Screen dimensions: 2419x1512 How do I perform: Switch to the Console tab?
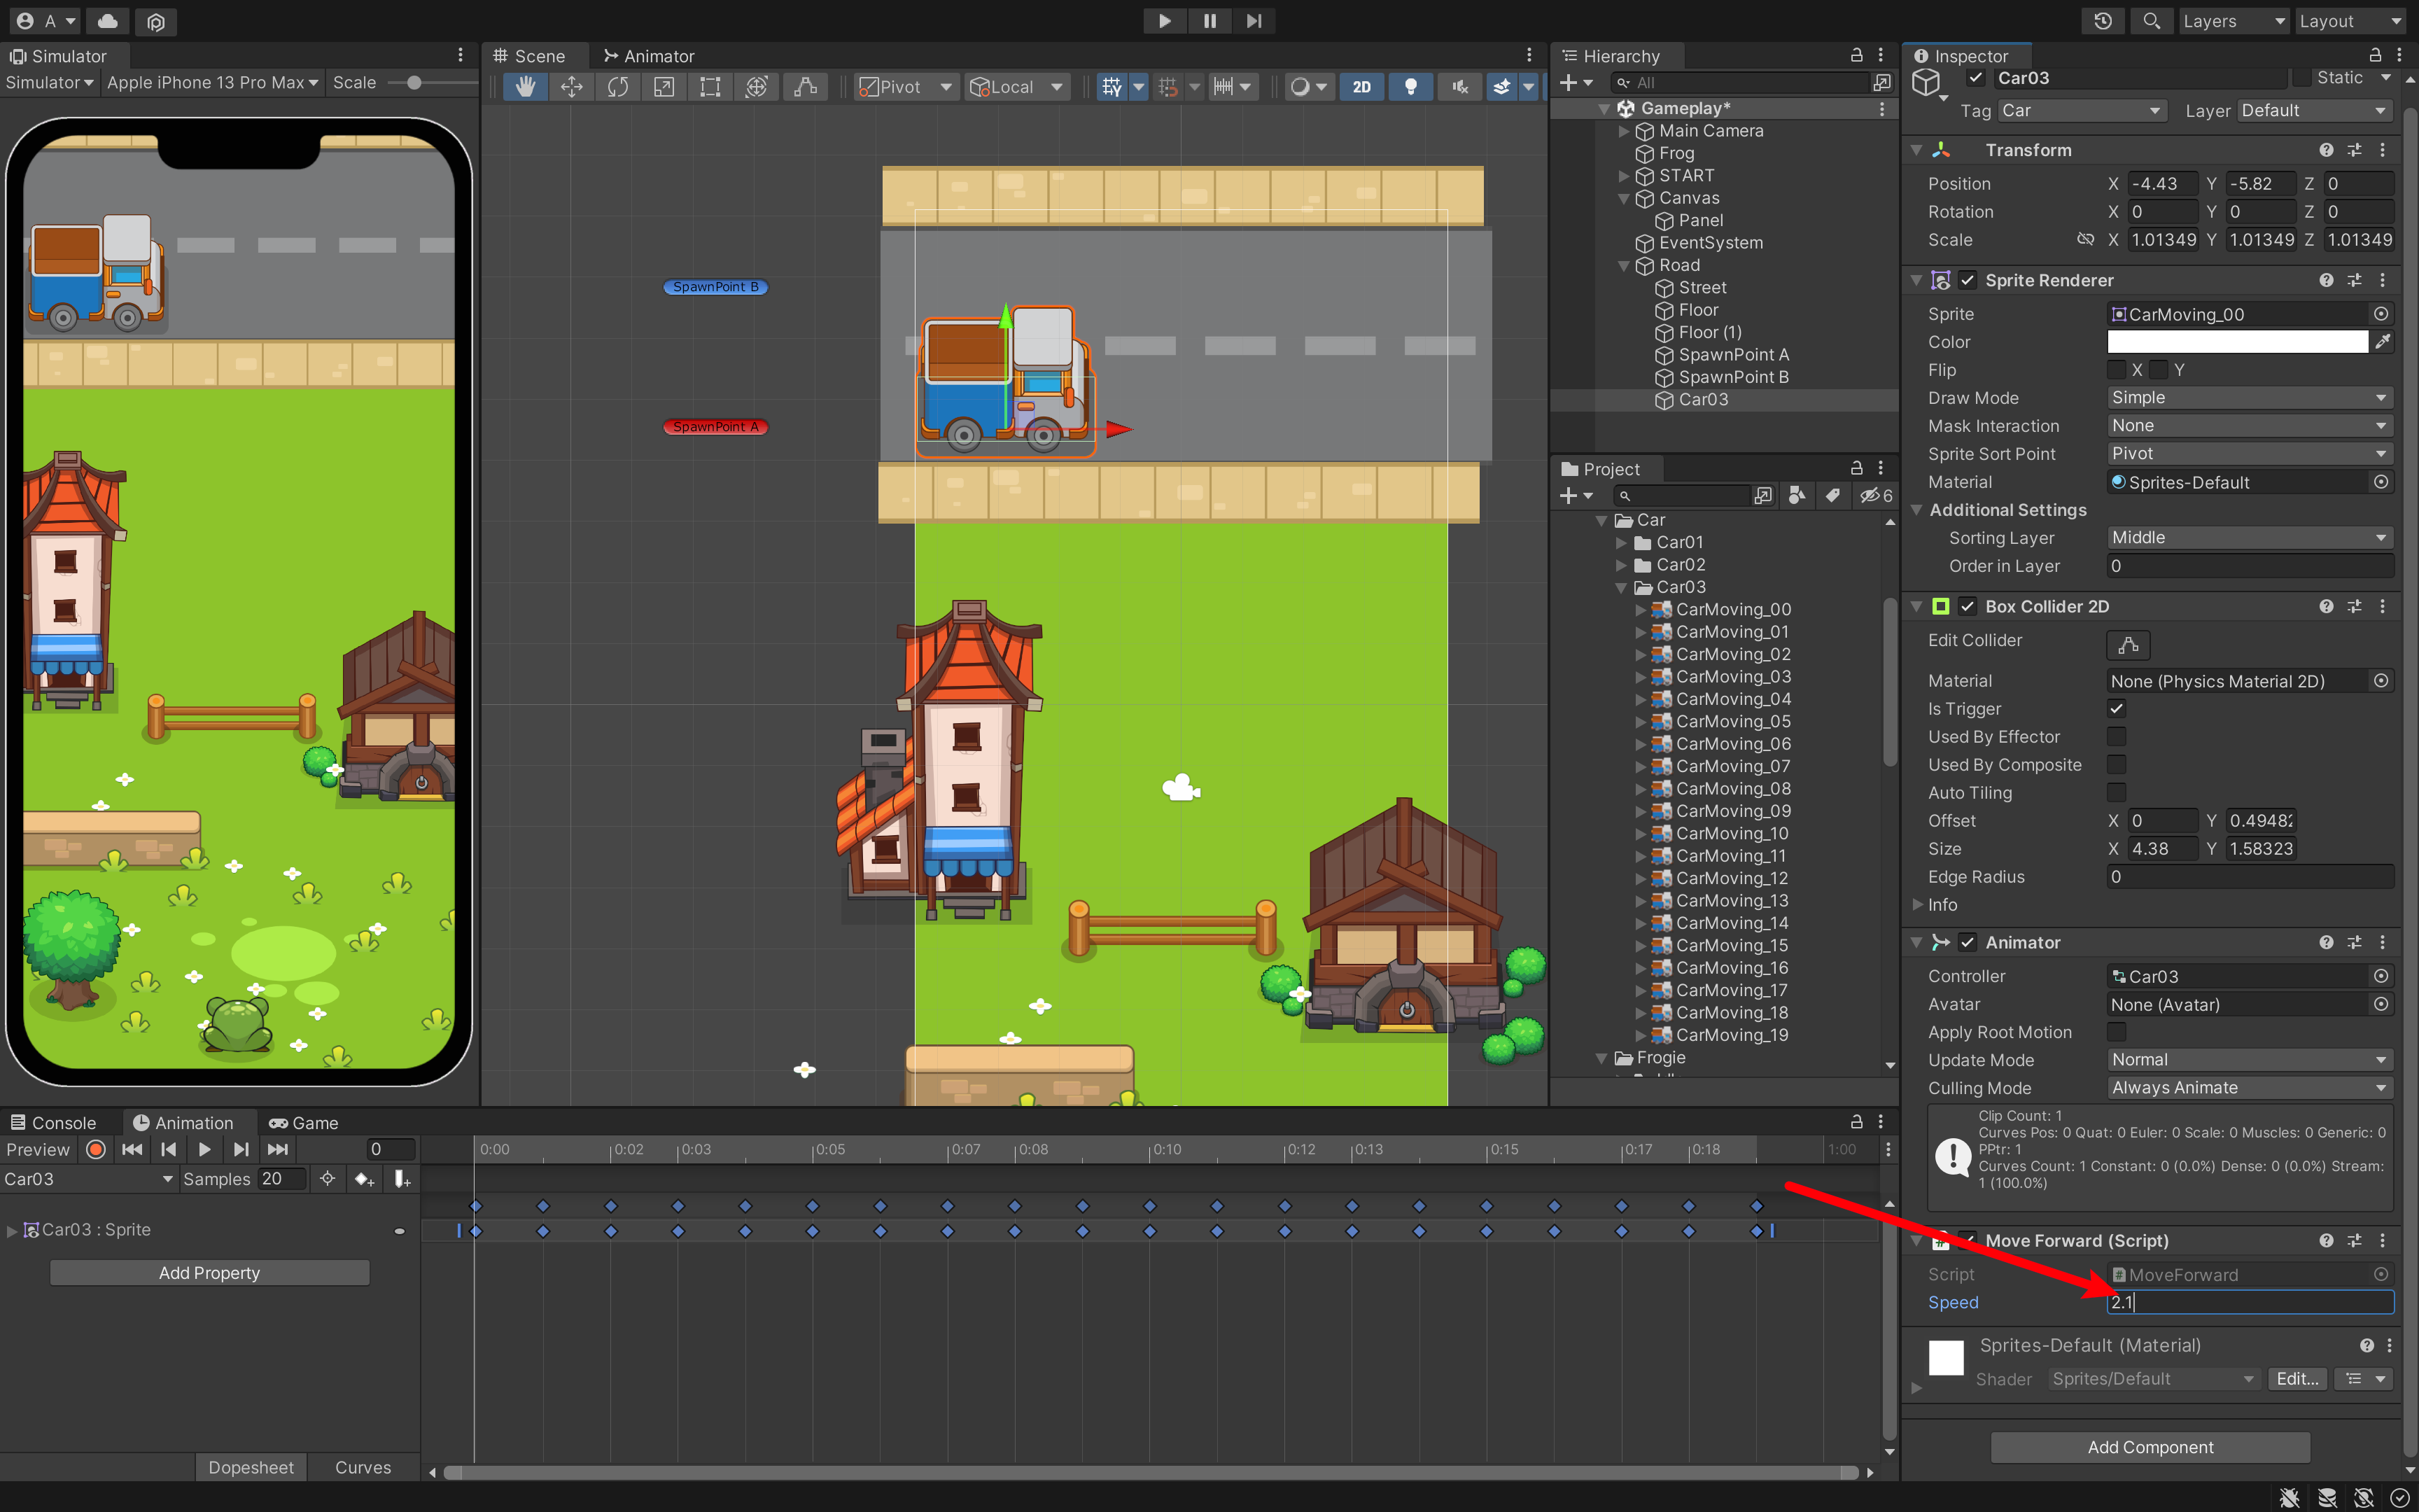coord(54,1123)
